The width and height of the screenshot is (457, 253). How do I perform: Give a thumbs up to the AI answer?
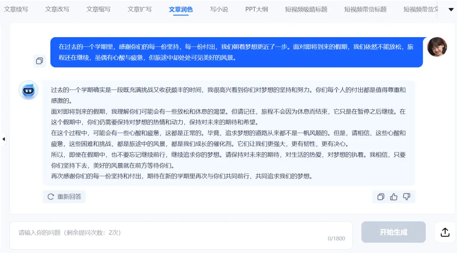click(x=394, y=196)
